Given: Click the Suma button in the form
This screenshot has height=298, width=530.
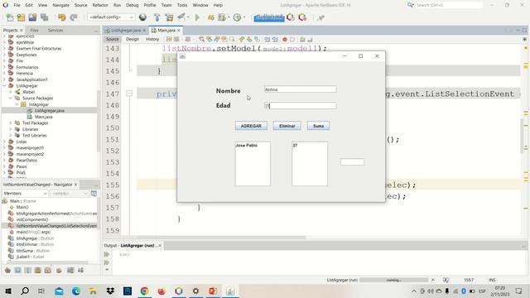Looking at the screenshot, I should coord(318,126).
